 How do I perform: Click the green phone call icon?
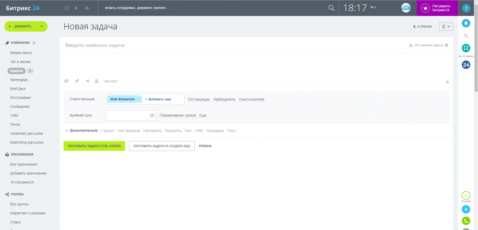pyautogui.click(x=466, y=221)
